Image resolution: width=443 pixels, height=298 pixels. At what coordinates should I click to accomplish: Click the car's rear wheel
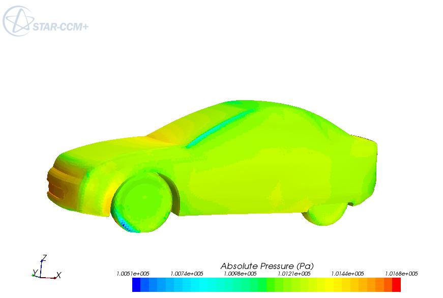click(325, 213)
